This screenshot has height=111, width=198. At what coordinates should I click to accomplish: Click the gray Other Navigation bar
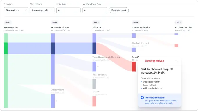(x=94, y=84)
